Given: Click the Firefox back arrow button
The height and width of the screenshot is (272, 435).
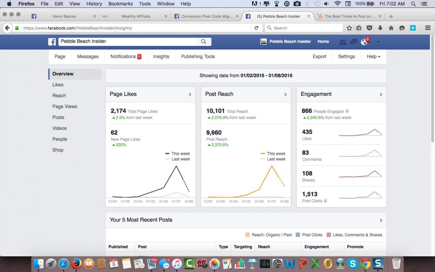Looking at the screenshot, I should coord(8,28).
